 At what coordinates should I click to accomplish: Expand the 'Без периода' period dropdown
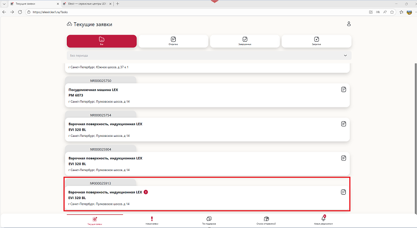click(207, 56)
